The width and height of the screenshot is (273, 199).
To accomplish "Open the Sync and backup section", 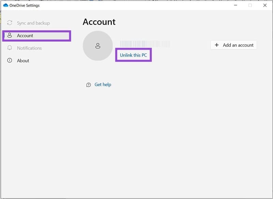I will [33, 23].
